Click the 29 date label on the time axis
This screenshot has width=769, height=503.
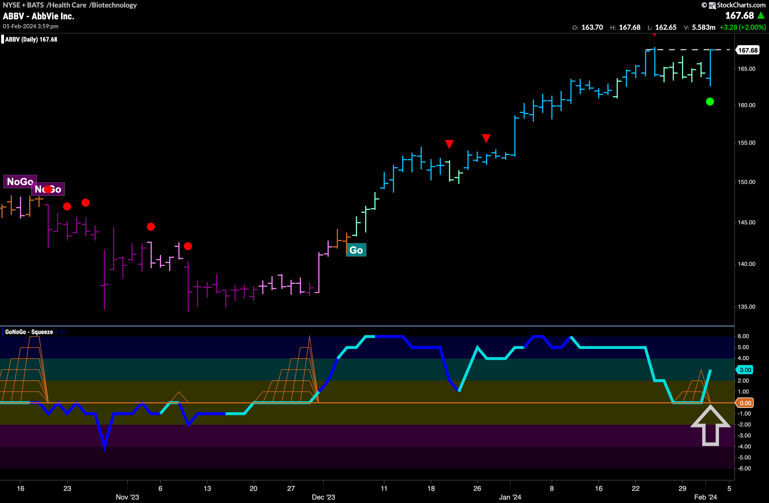(x=682, y=489)
